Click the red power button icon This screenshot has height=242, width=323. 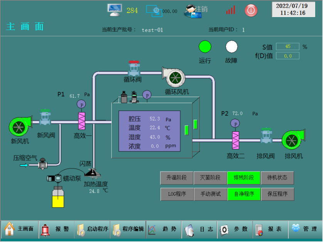tap(251, 10)
